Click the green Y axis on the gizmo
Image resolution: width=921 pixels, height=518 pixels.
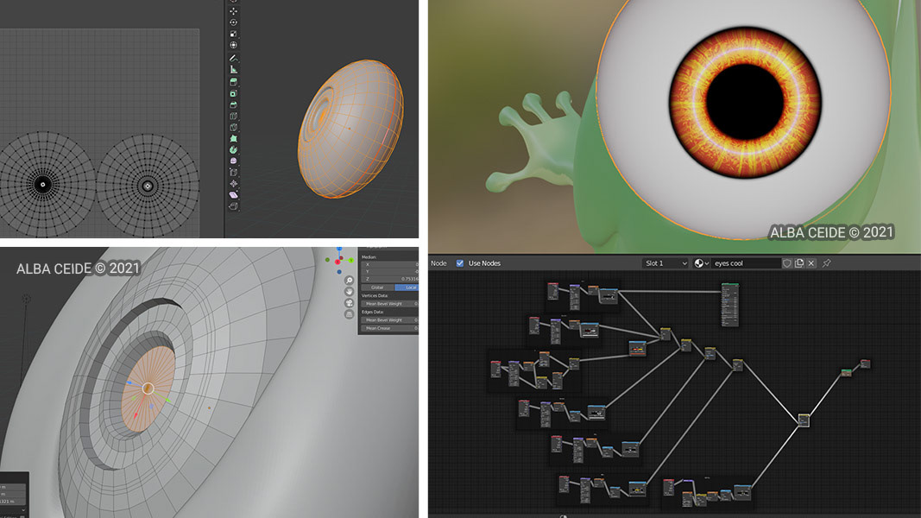[x=351, y=260]
